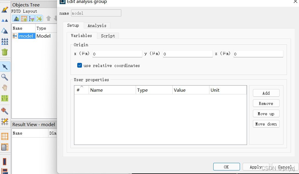
Task: Click the Move down button
Action: [x=266, y=124]
